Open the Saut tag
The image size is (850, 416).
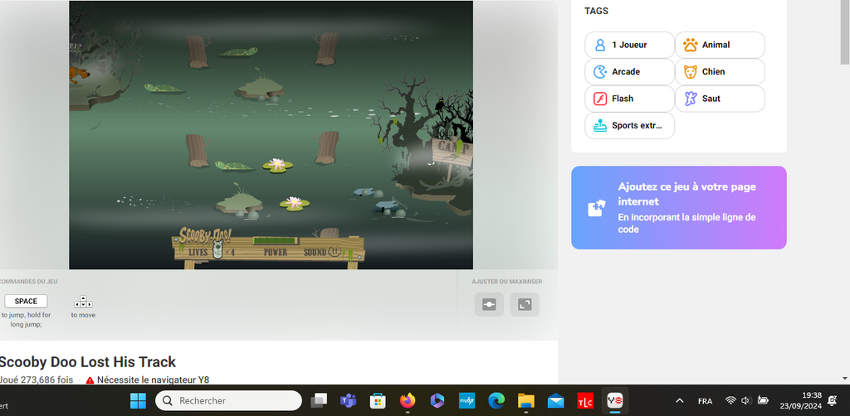[720, 99]
